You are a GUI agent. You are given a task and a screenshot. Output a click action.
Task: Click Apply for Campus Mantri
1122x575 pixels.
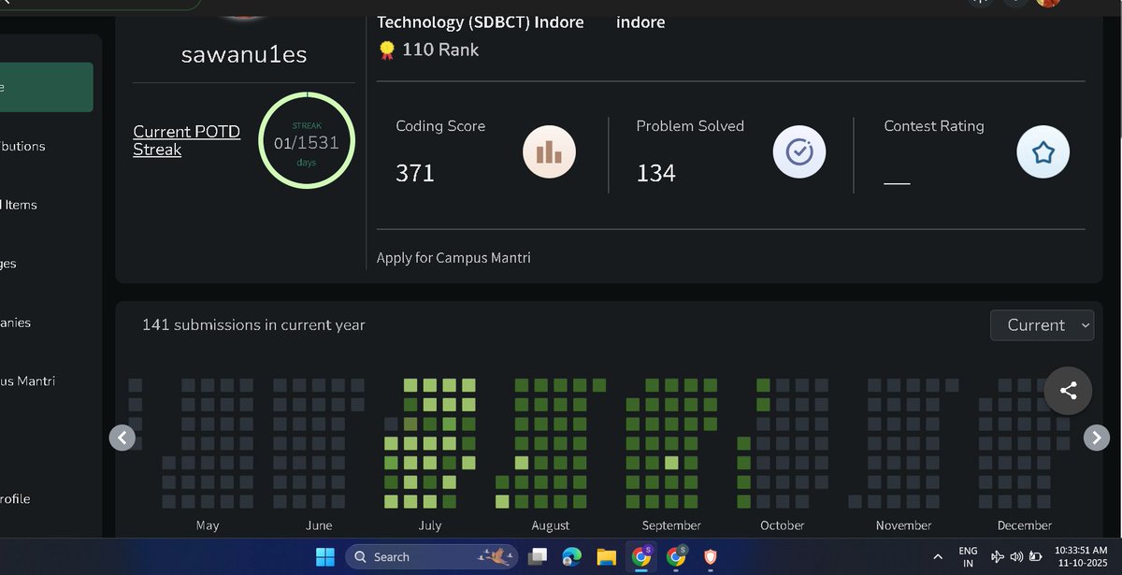click(x=453, y=257)
